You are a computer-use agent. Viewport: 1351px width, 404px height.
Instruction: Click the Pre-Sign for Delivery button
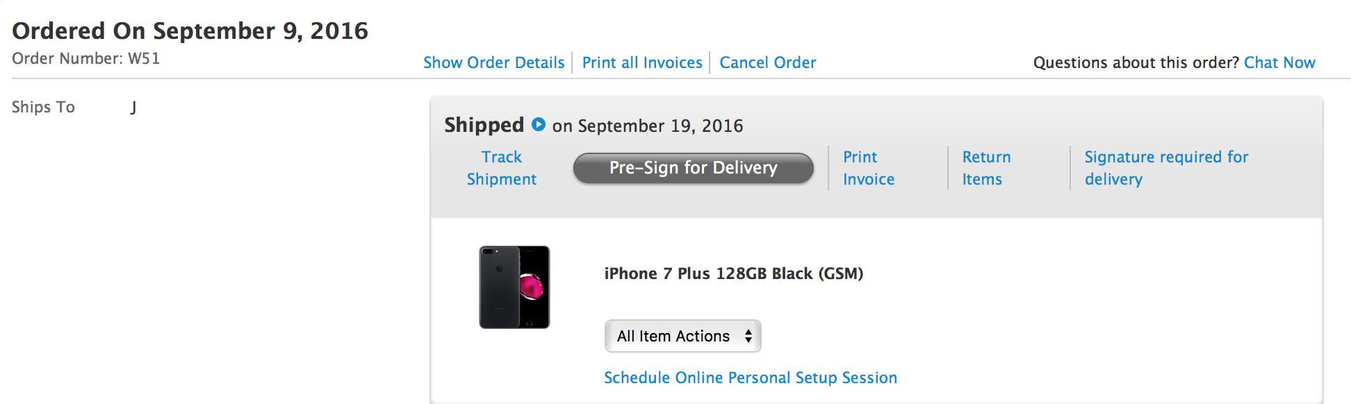pyautogui.click(x=694, y=168)
